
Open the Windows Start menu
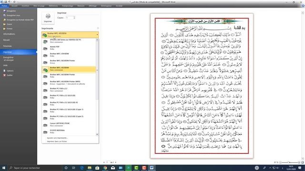4,168
